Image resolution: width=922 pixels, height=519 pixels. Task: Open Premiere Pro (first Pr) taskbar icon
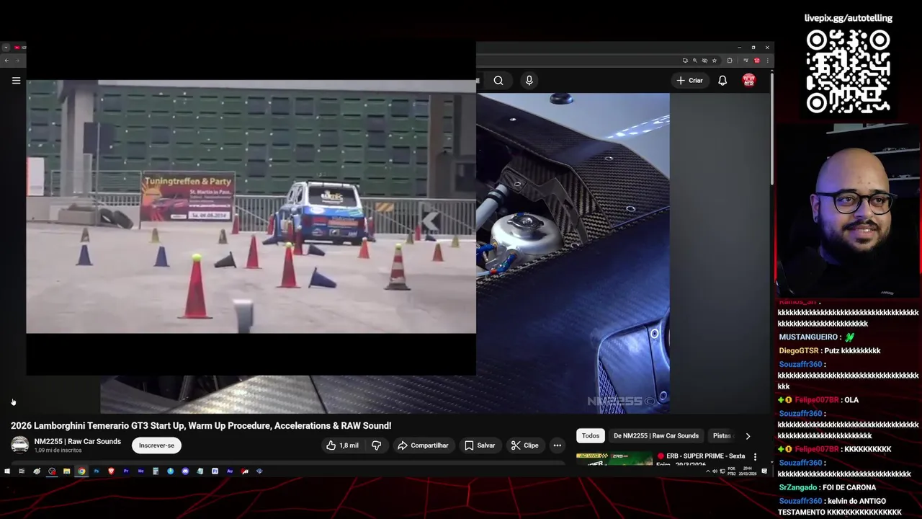click(x=126, y=471)
